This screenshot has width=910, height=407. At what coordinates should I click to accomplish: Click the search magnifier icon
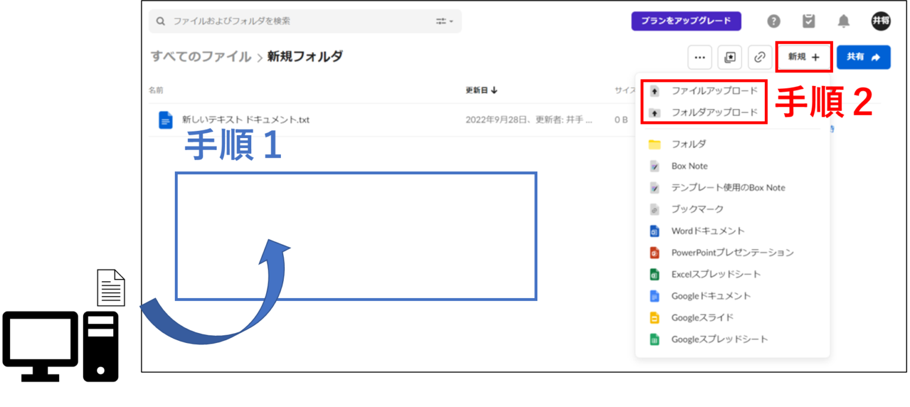coord(160,21)
